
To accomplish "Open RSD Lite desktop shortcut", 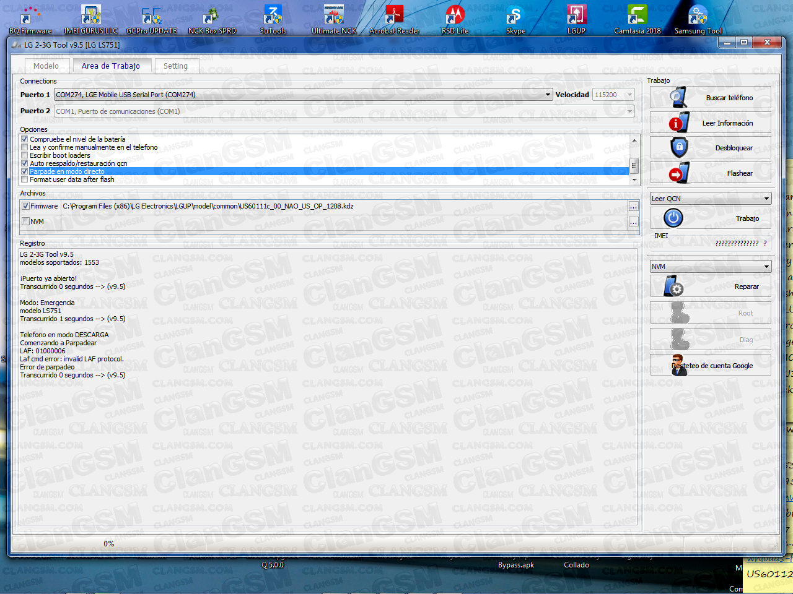I will 455,19.
